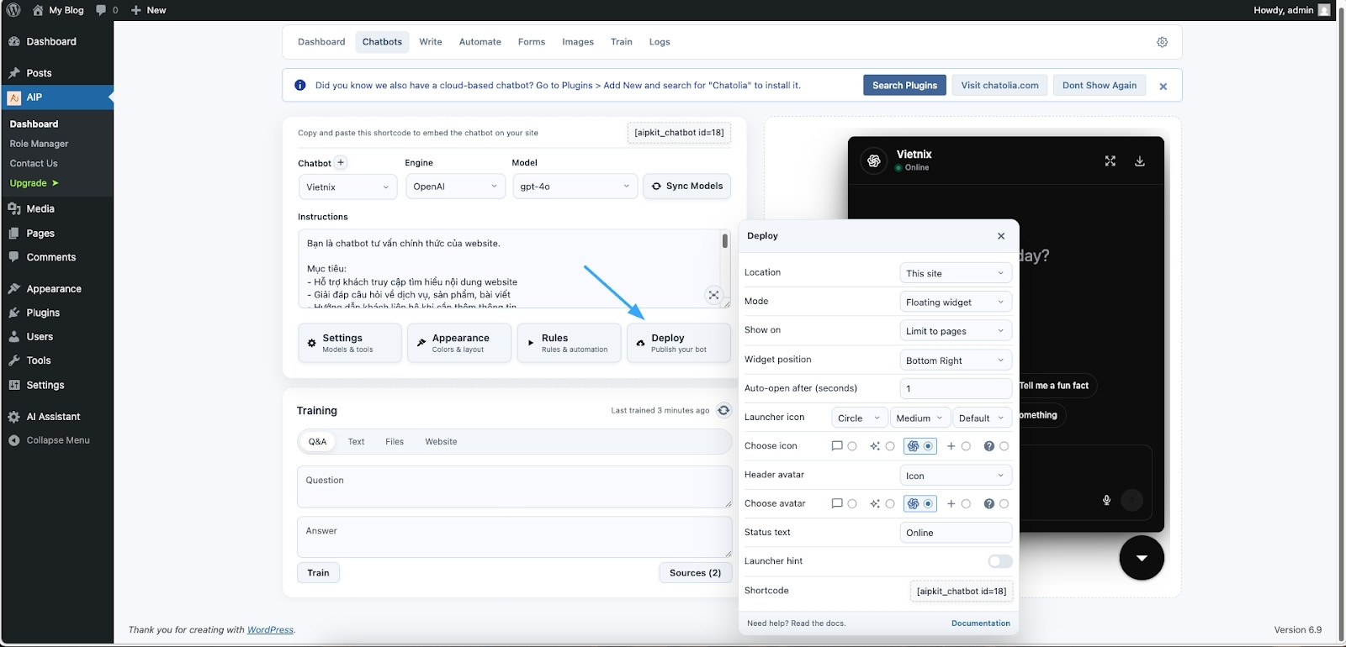The image size is (1346, 647).
Task: Click the Instructions box scrollbar
Action: (724, 242)
